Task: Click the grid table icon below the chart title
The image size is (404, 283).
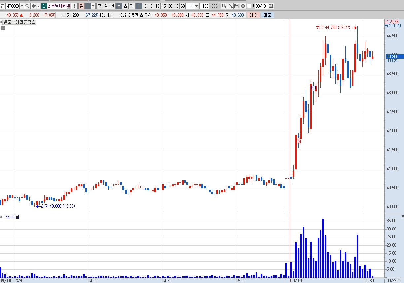Action: [3, 28]
